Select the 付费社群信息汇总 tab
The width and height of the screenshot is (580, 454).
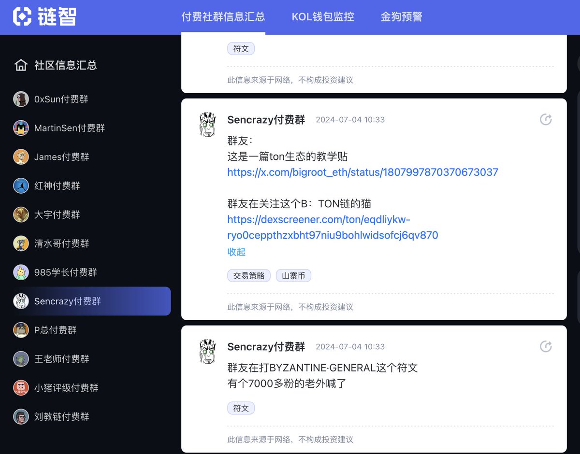(x=224, y=17)
